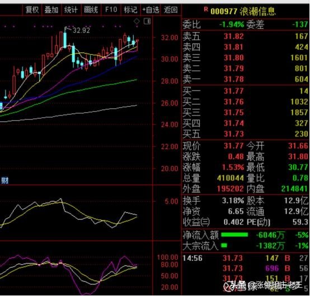Click the 卖五 price 31.82
Viewport: 310px width, 296px height.
233,36
